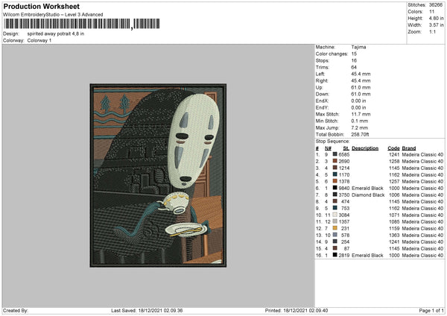Select the orange swatch beside 1378
447x316 pixels.
click(335, 181)
